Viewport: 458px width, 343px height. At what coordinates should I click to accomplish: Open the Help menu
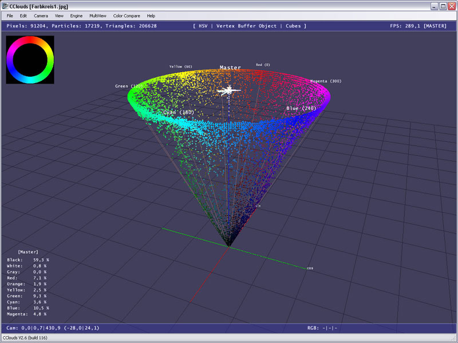pos(151,16)
